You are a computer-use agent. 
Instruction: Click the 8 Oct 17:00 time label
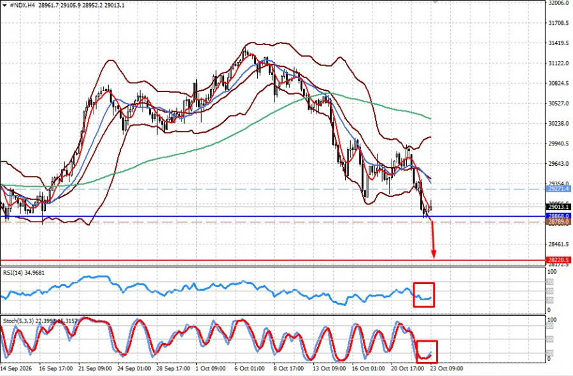pos(289,368)
